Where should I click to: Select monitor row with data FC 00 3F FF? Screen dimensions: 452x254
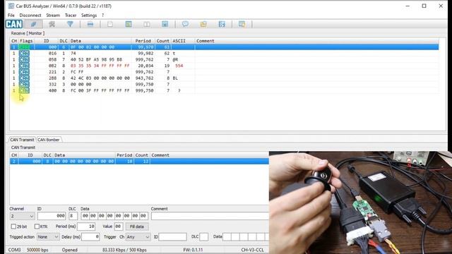(x=225, y=91)
